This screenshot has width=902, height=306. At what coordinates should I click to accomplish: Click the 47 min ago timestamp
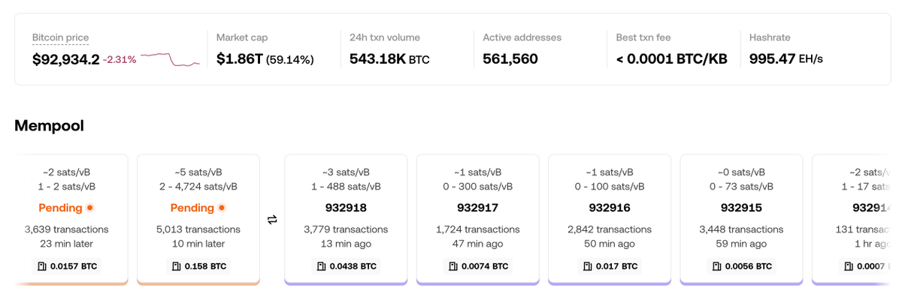[477, 244]
